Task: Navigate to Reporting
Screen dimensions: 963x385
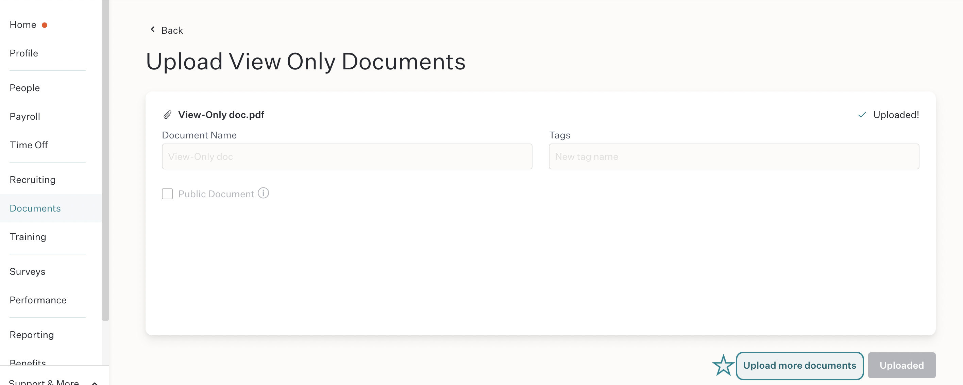Action: point(32,335)
